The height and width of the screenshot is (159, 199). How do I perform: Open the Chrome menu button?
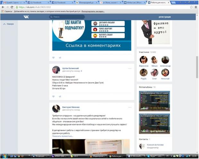196,7
